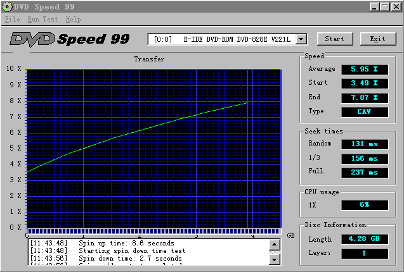Click the log scroll up arrow

pyautogui.click(x=275, y=245)
